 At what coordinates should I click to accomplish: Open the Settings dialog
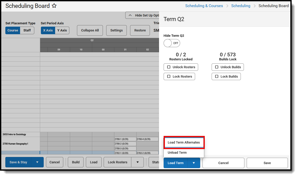point(116,30)
